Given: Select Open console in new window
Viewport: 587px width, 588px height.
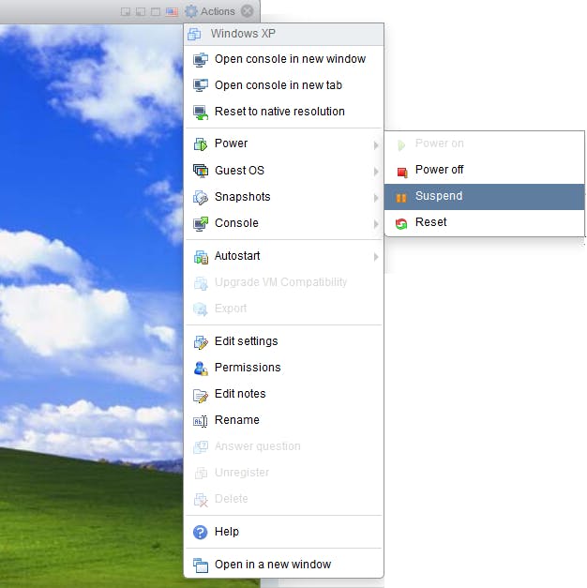Looking at the screenshot, I should click(x=283, y=59).
